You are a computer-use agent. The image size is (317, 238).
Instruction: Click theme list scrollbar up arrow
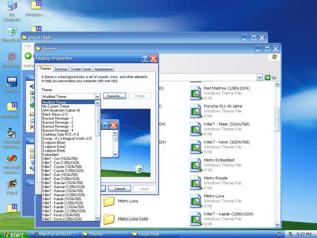[98, 103]
